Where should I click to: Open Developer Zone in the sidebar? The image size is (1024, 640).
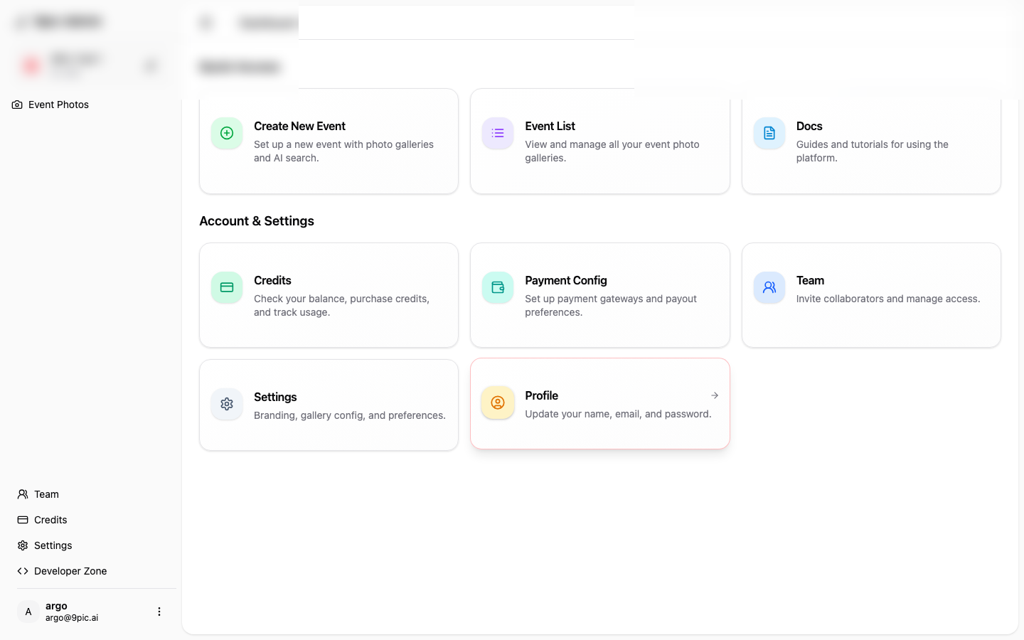(x=70, y=571)
